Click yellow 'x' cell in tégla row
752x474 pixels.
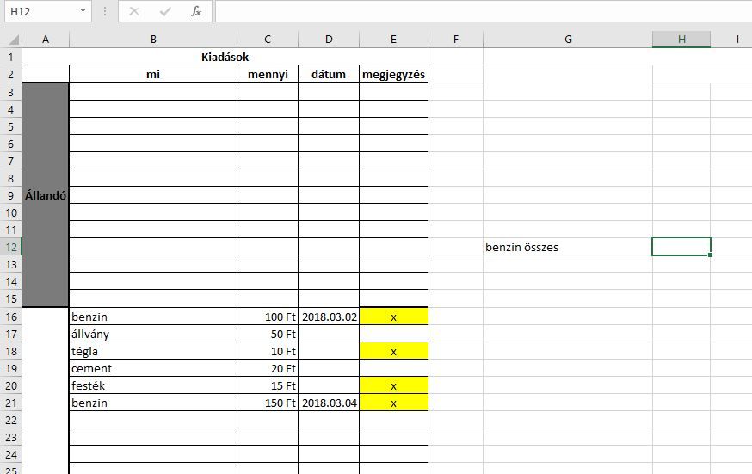(393, 351)
